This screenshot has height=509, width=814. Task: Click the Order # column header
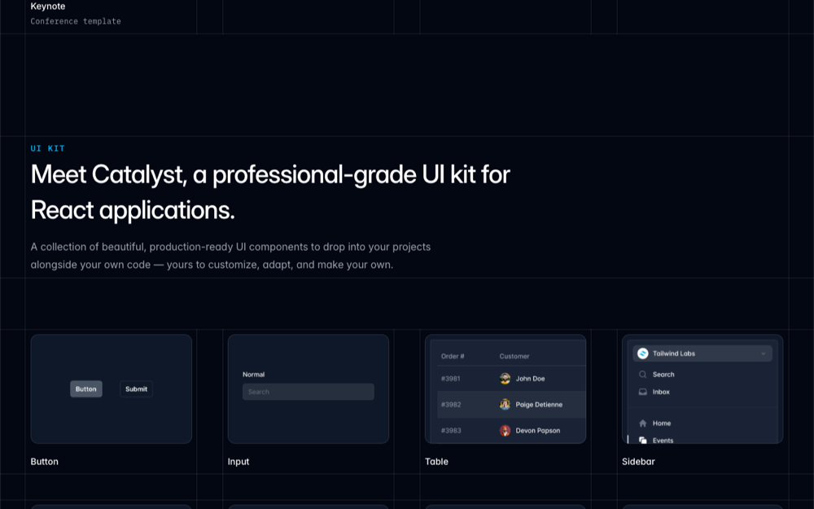click(453, 357)
